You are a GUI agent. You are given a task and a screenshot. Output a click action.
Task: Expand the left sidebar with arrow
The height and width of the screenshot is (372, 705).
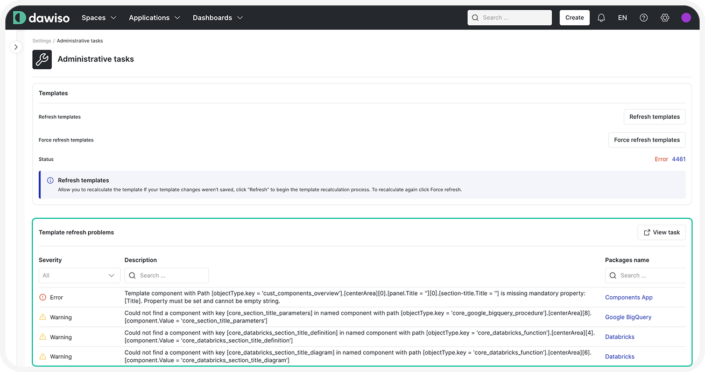coord(16,47)
